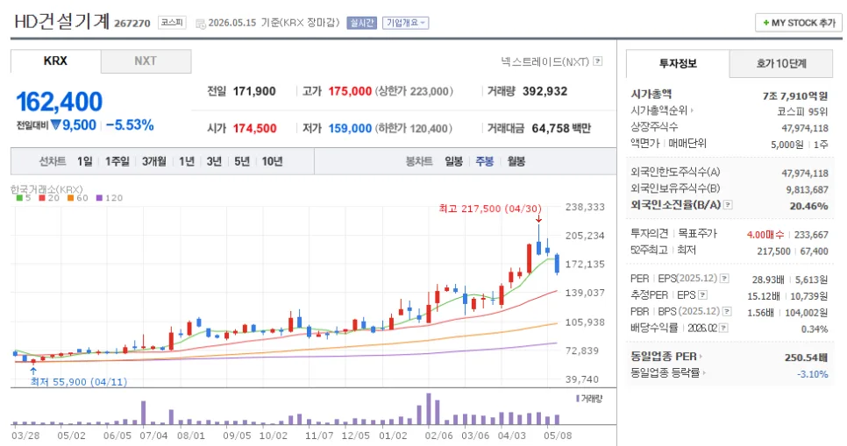
Task: Select the 5년 line chart period
Action: click(241, 161)
